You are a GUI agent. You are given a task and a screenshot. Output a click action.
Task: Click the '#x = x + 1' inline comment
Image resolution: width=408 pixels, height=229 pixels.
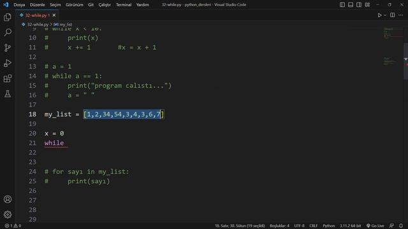(x=137, y=48)
